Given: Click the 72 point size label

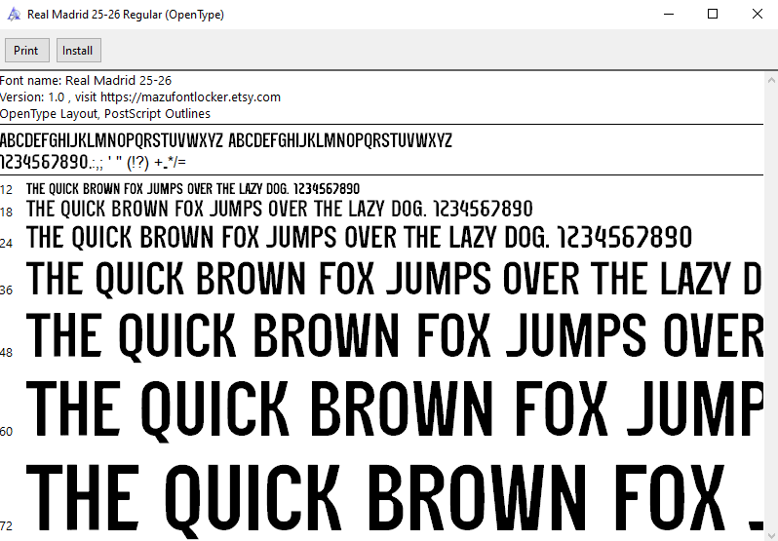Looking at the screenshot, I should pyautogui.click(x=7, y=525).
